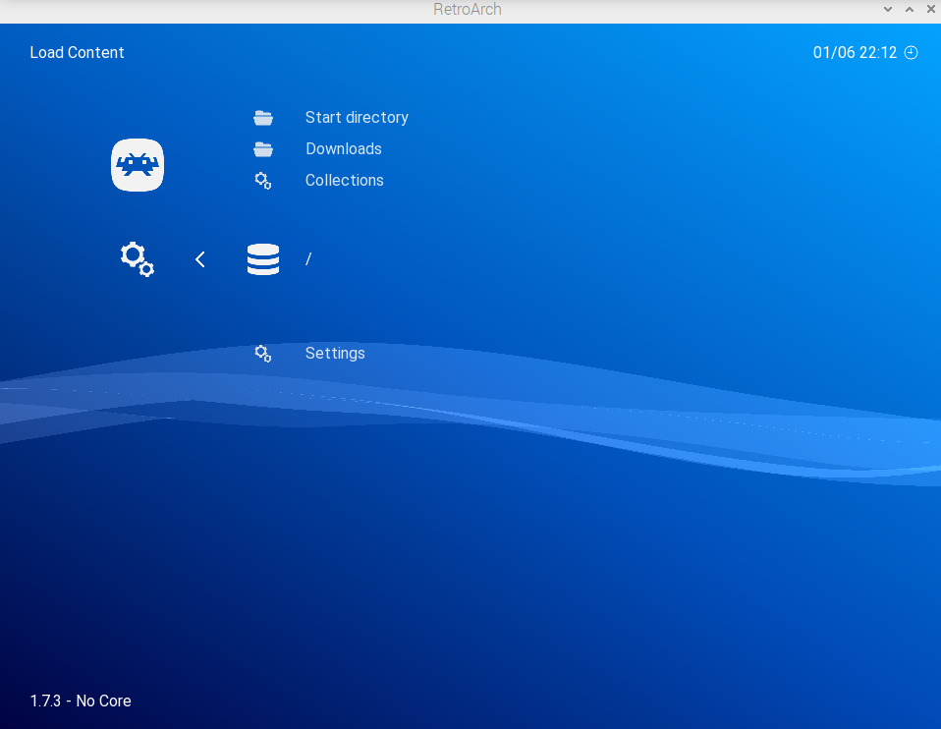
Task: Click the back chevron arrow
Action: coord(200,259)
